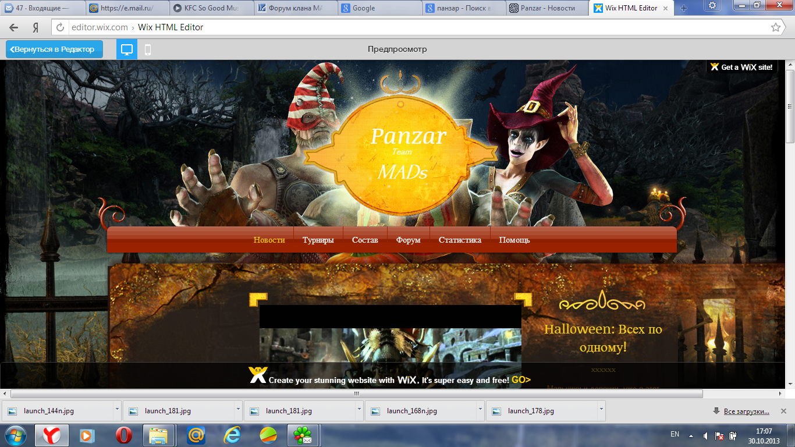Open Форум menu item

point(409,240)
